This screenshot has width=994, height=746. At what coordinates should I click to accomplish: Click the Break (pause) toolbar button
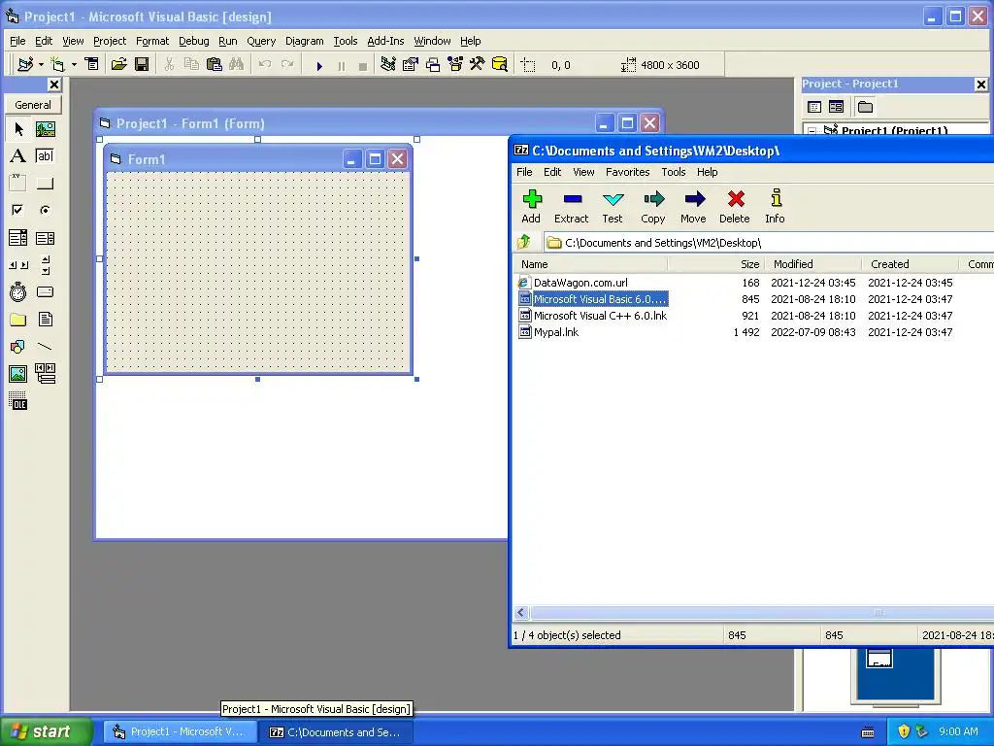[x=342, y=65]
